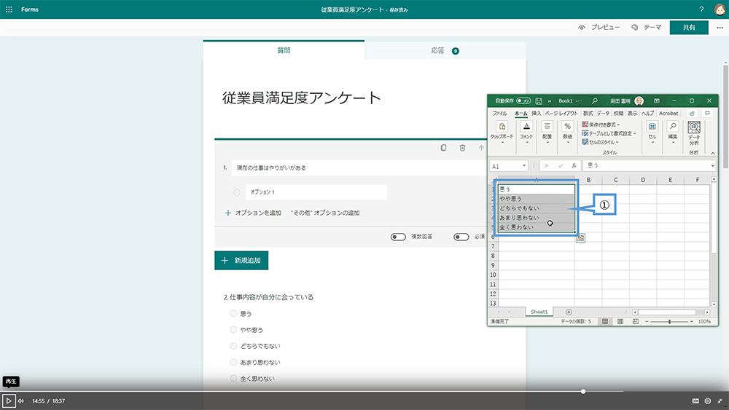Image resolution: width=729 pixels, height=410 pixels.
Task: Click the formula bar confirm checkmark
Action: 560,166
